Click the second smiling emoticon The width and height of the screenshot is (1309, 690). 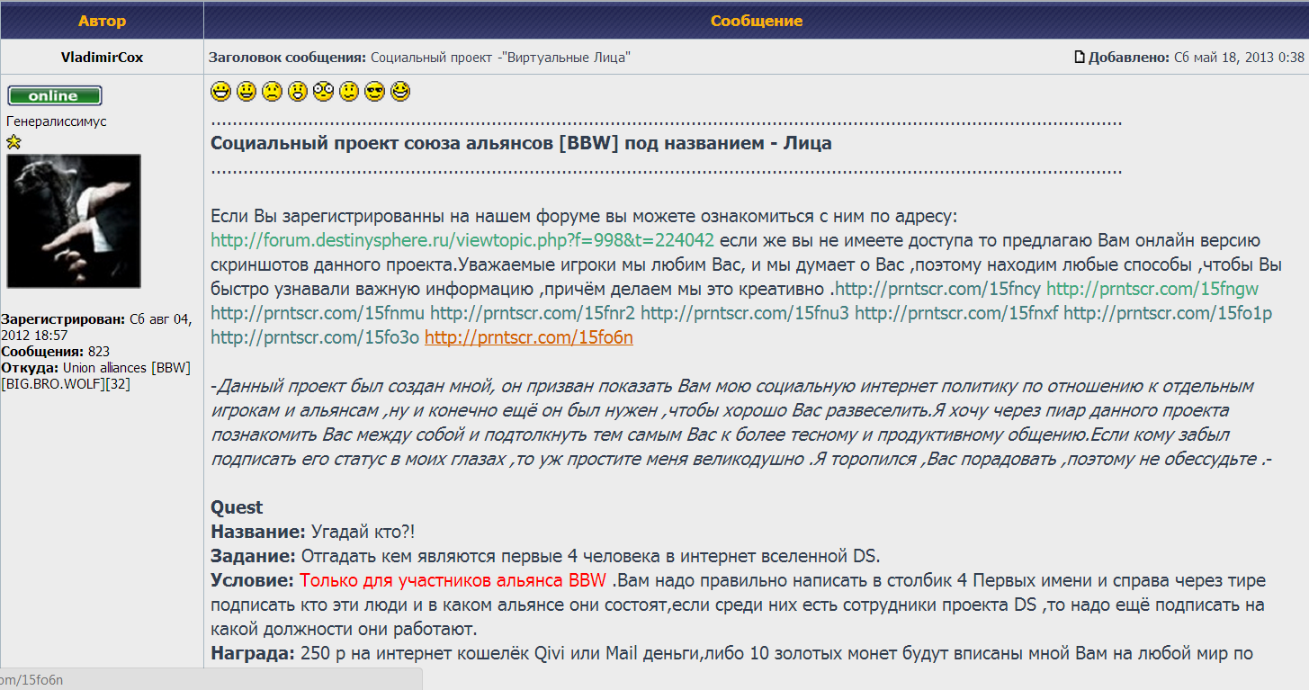tap(247, 91)
